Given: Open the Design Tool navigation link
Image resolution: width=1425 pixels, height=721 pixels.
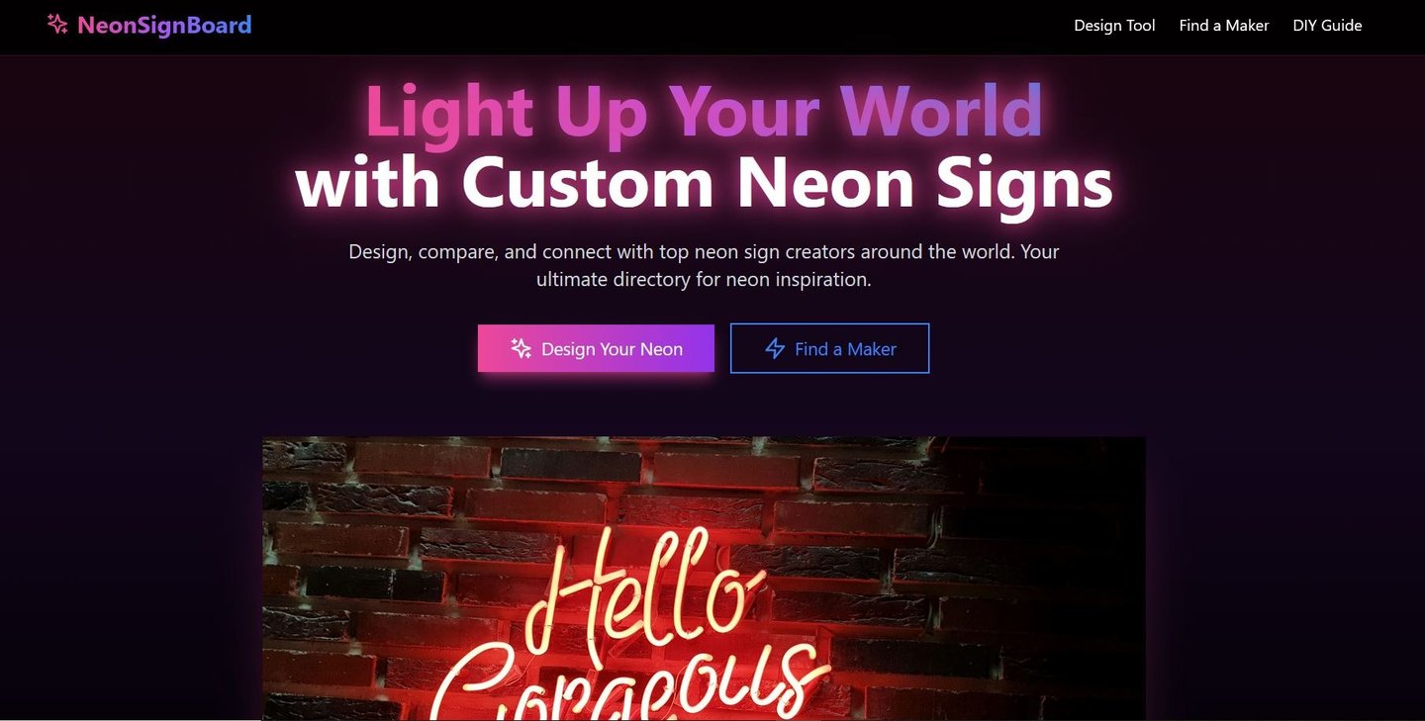Looking at the screenshot, I should pos(1114,26).
